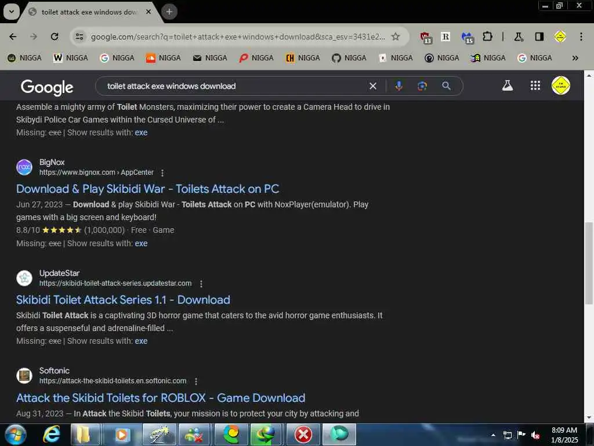Click the muted volume tray icon
The image size is (594, 446).
(x=535, y=435)
